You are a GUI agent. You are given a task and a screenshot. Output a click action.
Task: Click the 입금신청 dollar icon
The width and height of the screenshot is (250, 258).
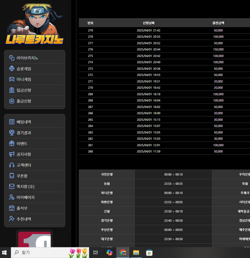(x=12, y=90)
